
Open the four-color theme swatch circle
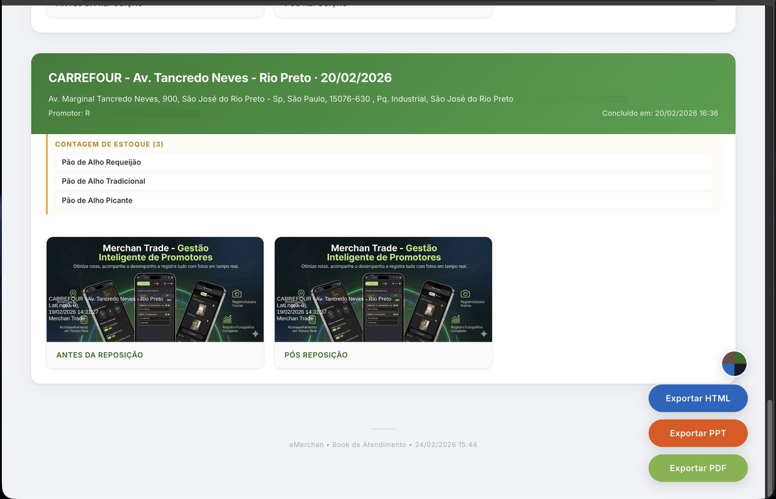(x=735, y=364)
